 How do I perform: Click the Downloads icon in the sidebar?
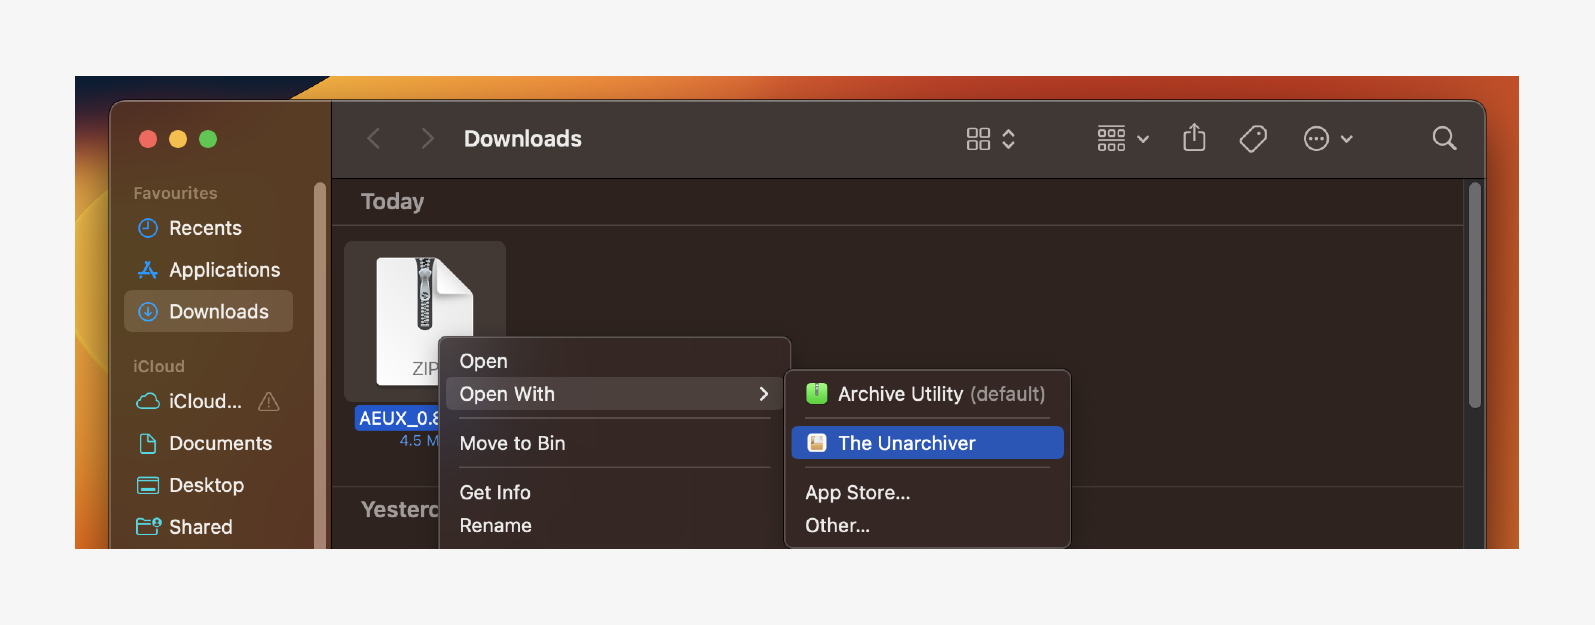click(x=218, y=311)
